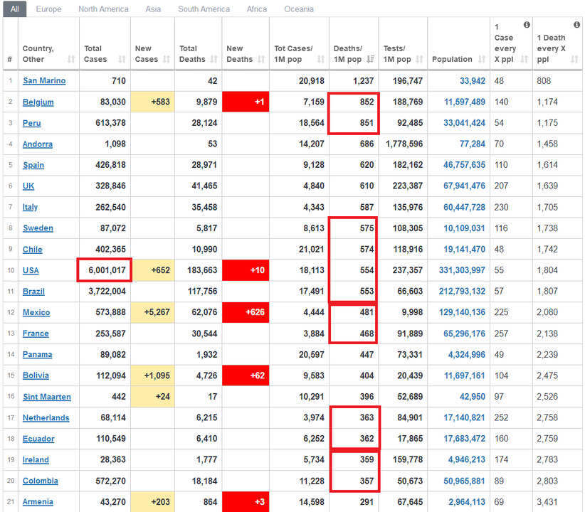
Task: Show the Oceania tab
Action: (x=297, y=9)
